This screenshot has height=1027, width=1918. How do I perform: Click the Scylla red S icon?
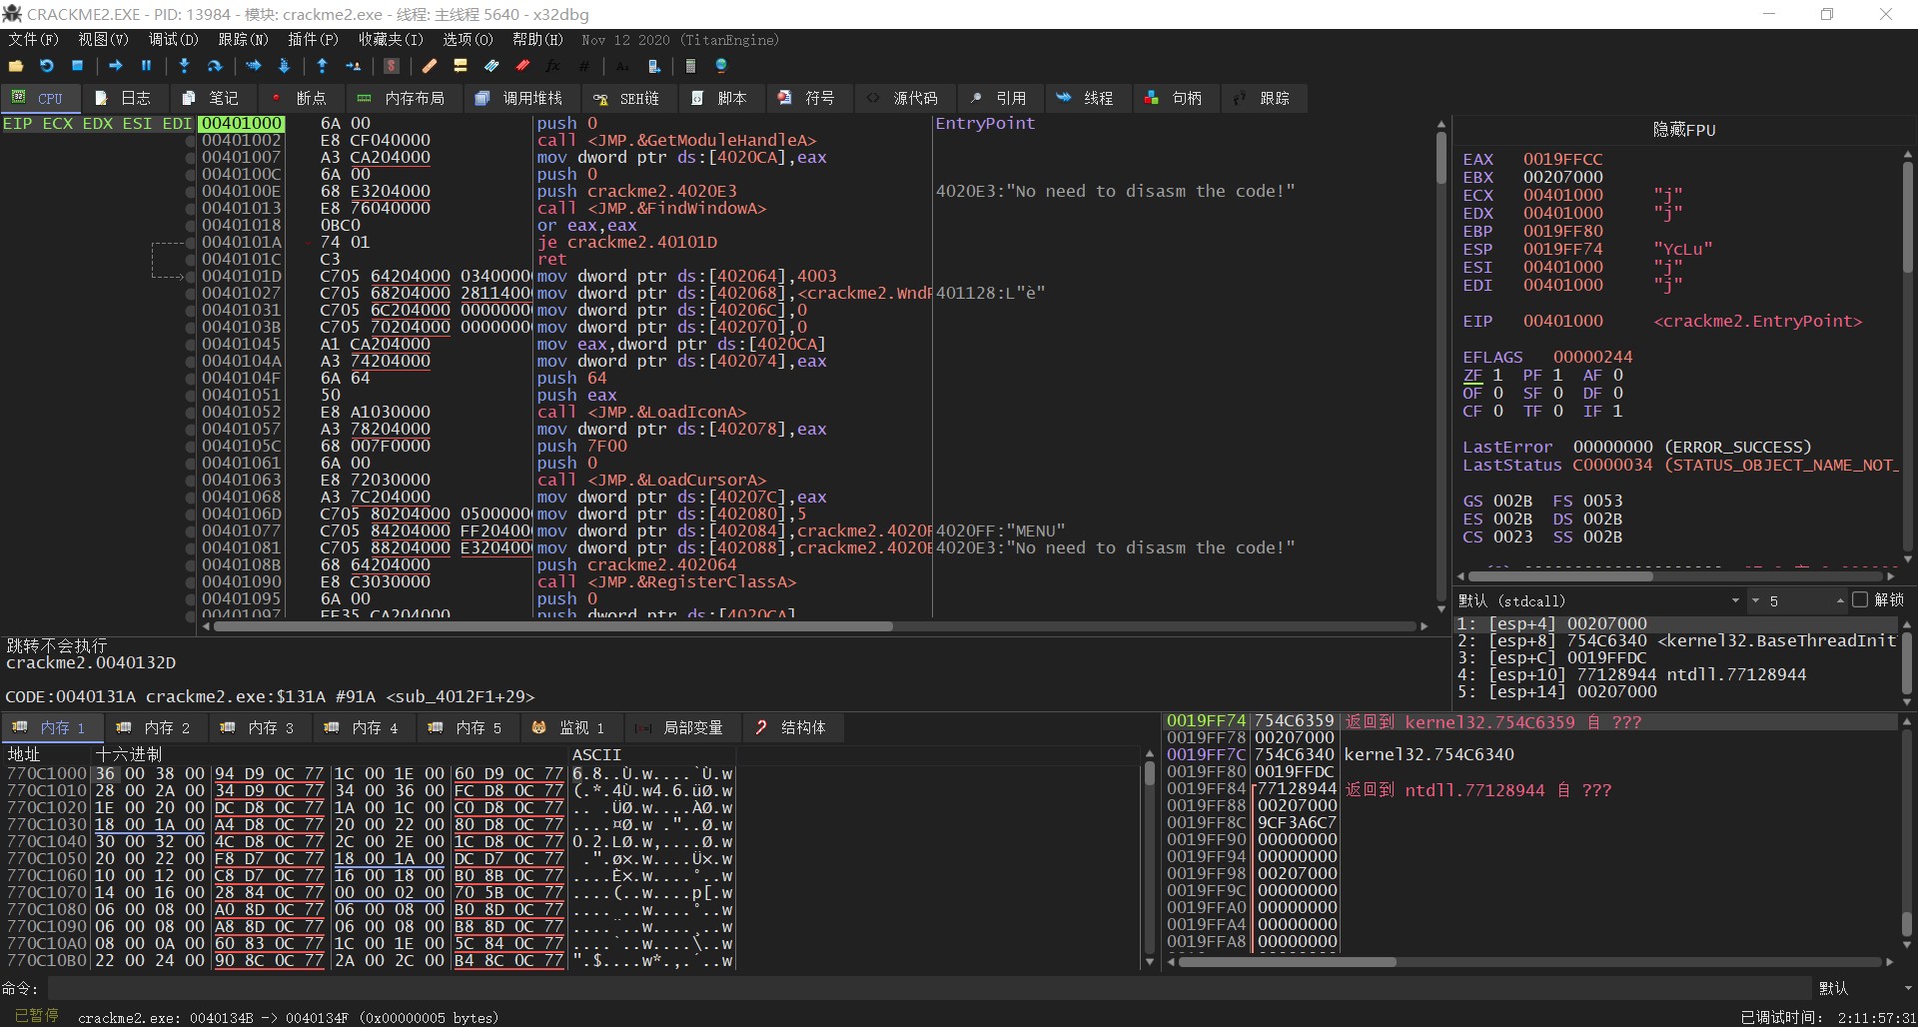click(392, 66)
